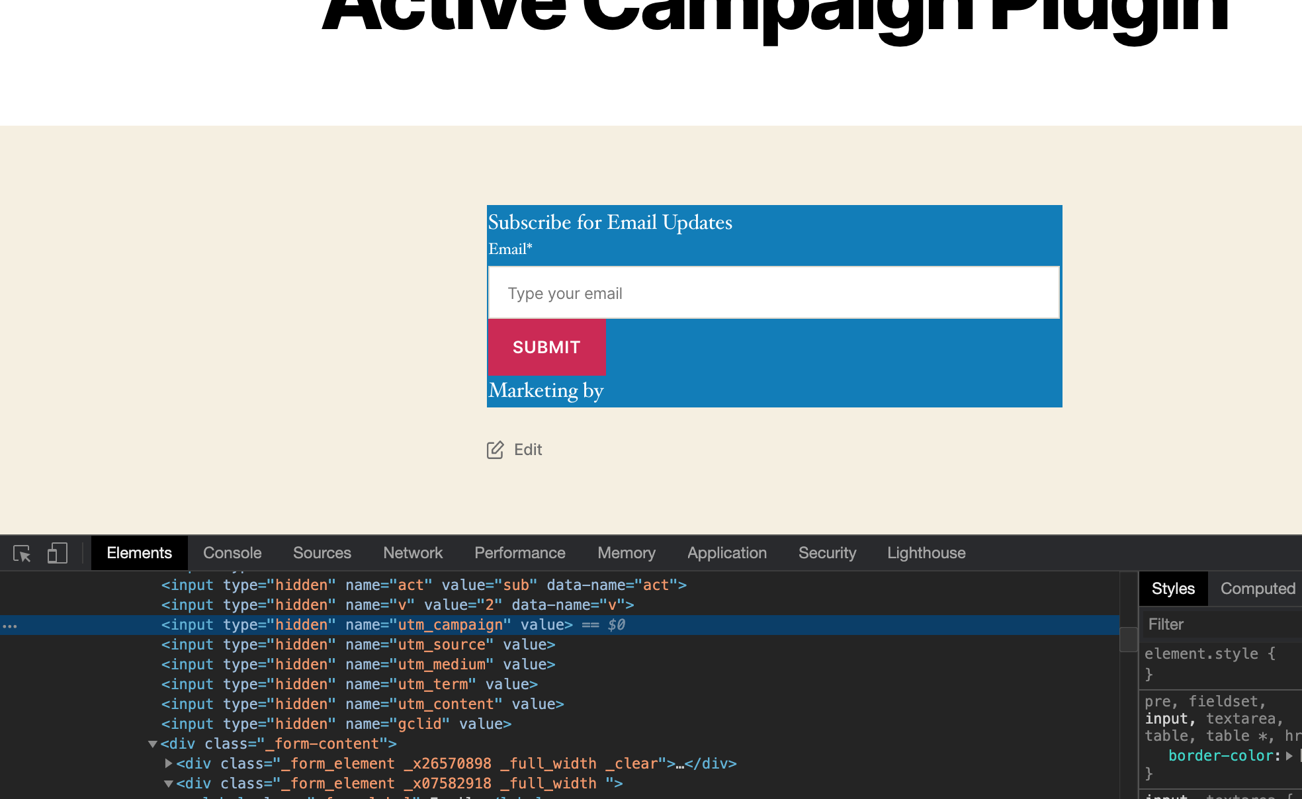
Task: Collapse the _x07582918 form element div
Action: click(169, 784)
